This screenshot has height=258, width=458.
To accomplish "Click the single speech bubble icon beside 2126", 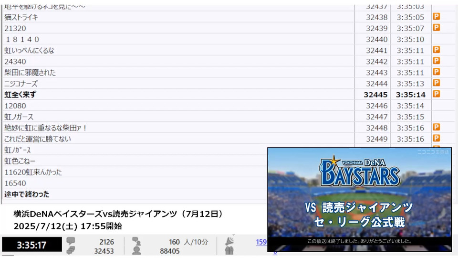I will (x=71, y=241).
